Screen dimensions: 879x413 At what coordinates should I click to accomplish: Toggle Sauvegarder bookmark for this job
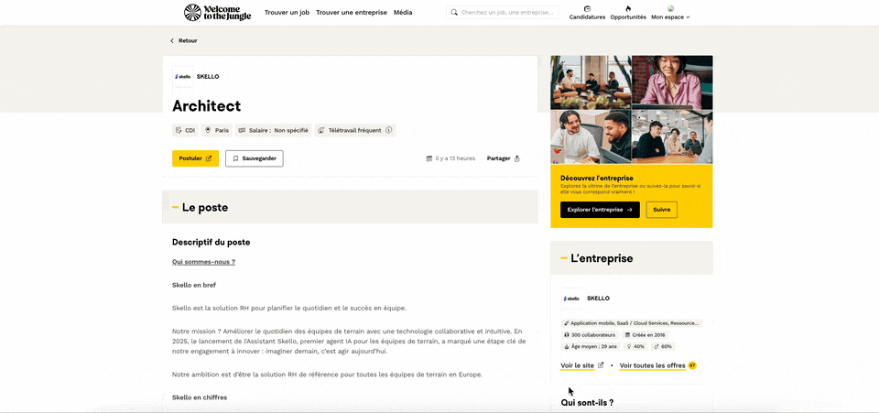(255, 158)
